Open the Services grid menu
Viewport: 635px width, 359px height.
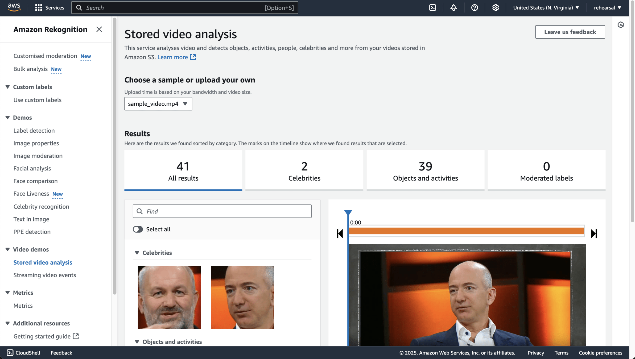click(x=50, y=8)
